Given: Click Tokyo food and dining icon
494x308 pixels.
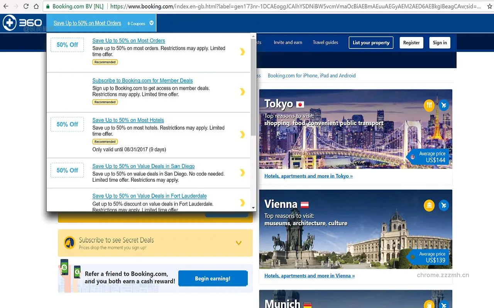Looking at the screenshot, I should [429, 105].
